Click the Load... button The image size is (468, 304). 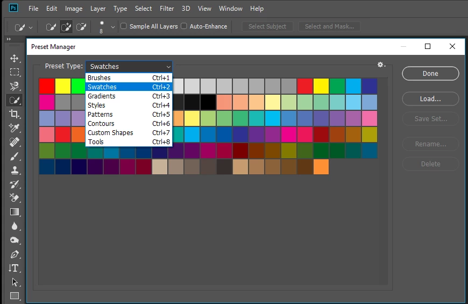430,99
